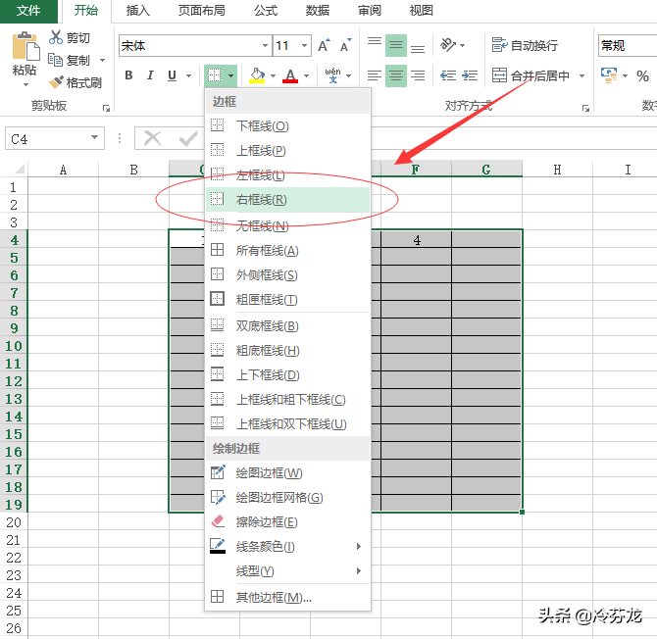
Task: Open fill color dropdown arrow
Action: point(273,75)
